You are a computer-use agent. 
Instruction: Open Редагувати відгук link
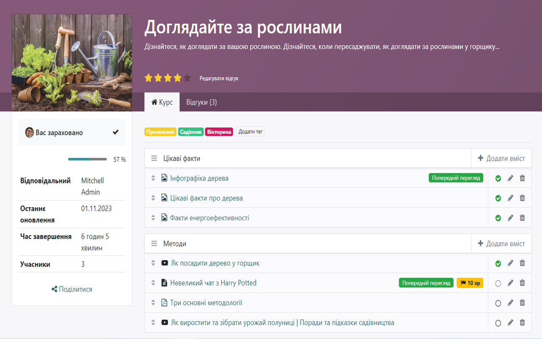click(x=219, y=78)
